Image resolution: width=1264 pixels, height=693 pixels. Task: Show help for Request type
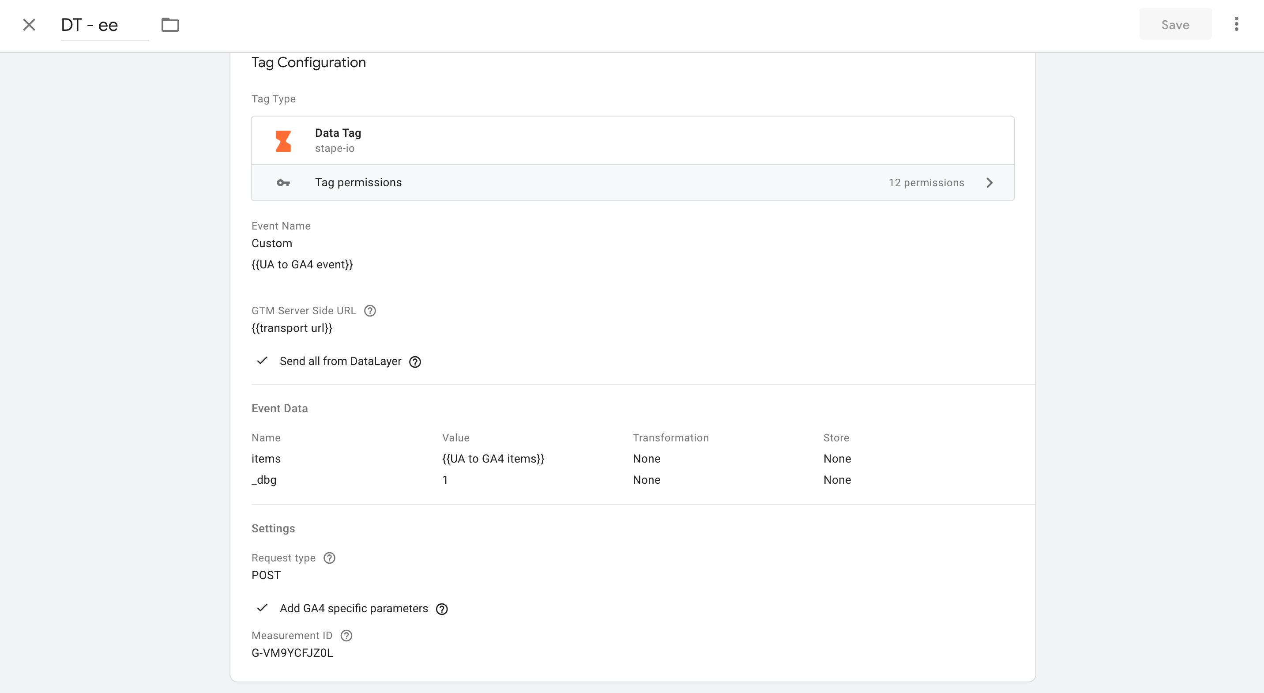pyautogui.click(x=329, y=558)
